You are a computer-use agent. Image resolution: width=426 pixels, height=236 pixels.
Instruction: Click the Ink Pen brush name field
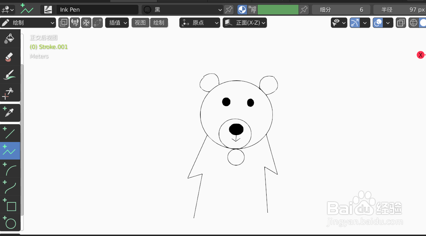click(x=97, y=10)
